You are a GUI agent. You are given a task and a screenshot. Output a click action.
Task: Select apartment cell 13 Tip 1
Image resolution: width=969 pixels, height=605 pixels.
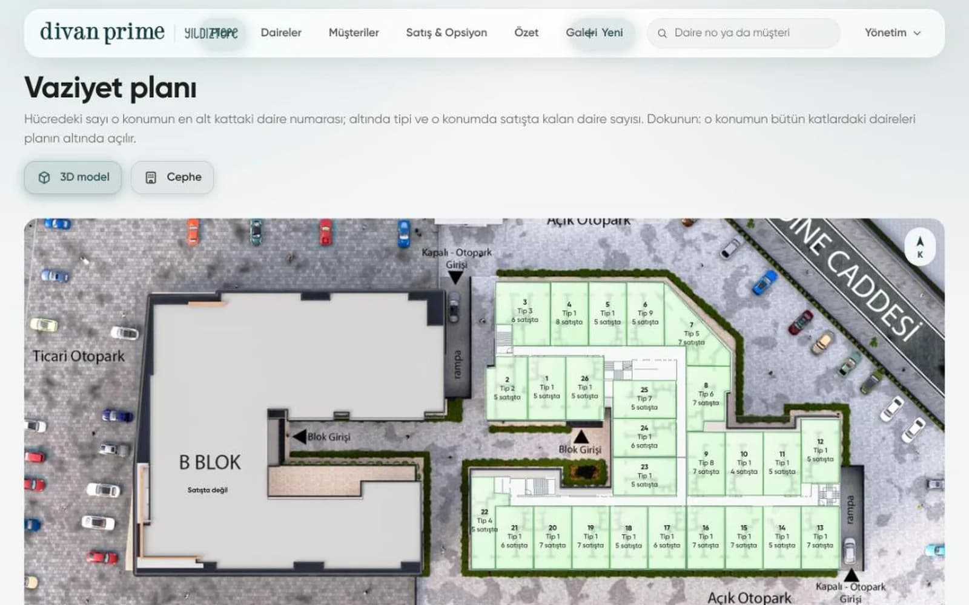tap(820, 537)
